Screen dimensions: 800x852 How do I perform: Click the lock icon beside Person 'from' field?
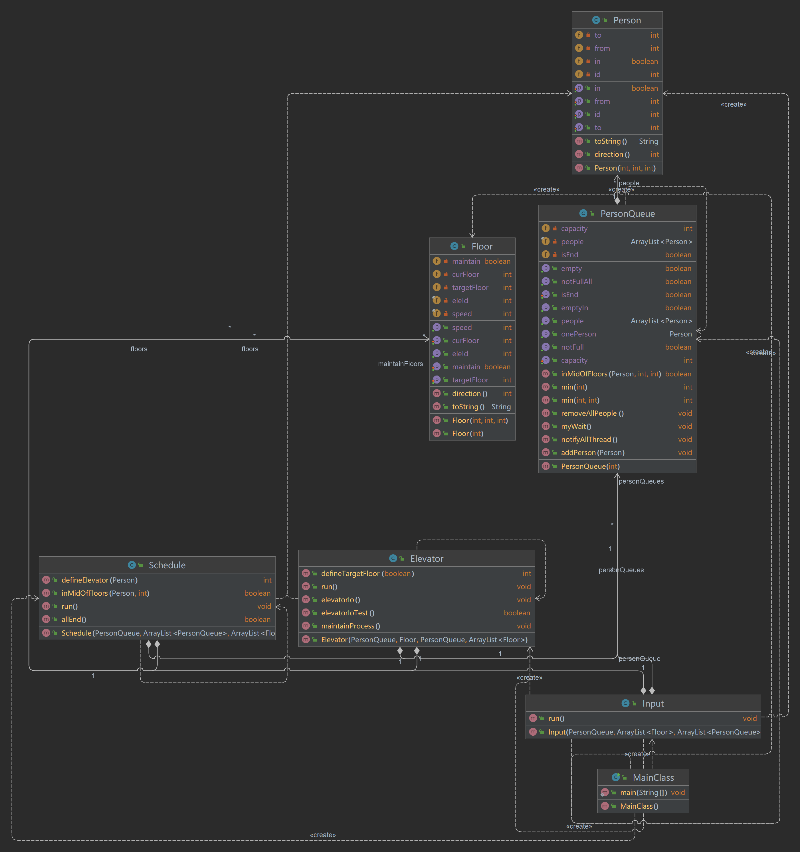(x=588, y=48)
